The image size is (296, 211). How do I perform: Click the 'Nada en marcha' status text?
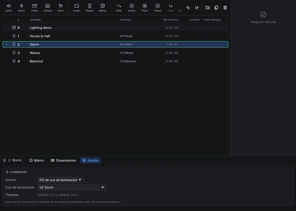pyautogui.click(x=263, y=22)
